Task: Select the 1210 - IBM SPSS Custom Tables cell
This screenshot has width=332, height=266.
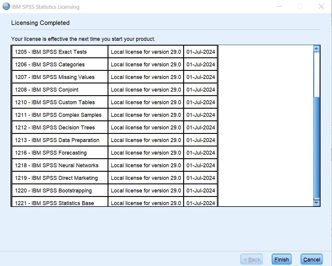Action: click(x=60, y=102)
